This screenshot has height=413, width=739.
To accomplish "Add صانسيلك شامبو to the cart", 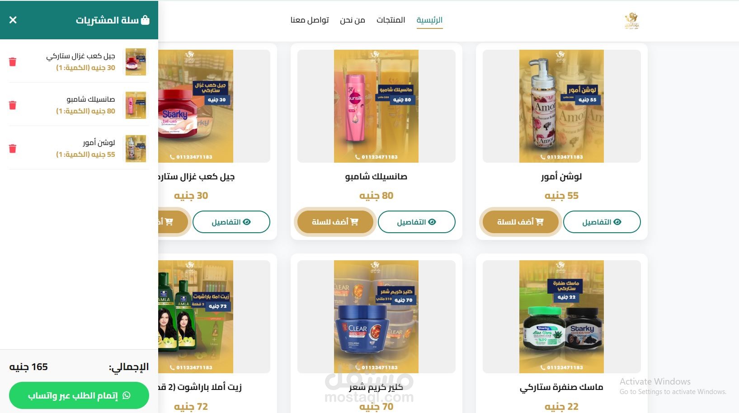I will pos(335,222).
